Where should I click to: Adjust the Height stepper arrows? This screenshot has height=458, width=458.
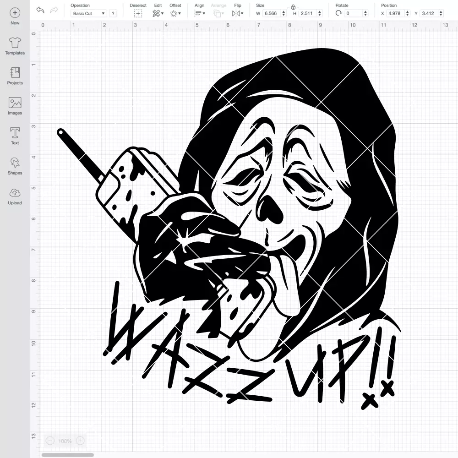coord(320,13)
